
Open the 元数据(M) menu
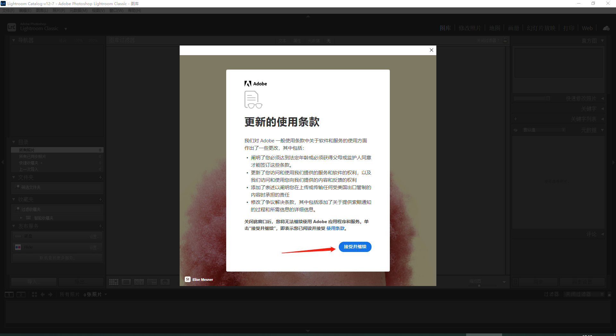[79, 11]
